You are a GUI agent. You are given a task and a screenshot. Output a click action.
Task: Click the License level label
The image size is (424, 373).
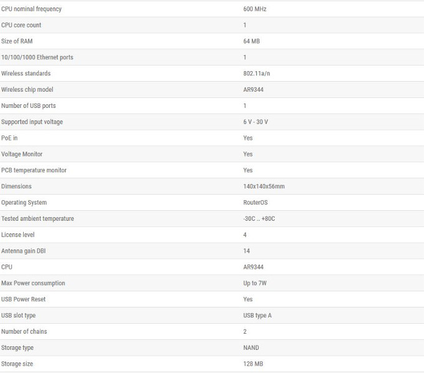(18, 235)
